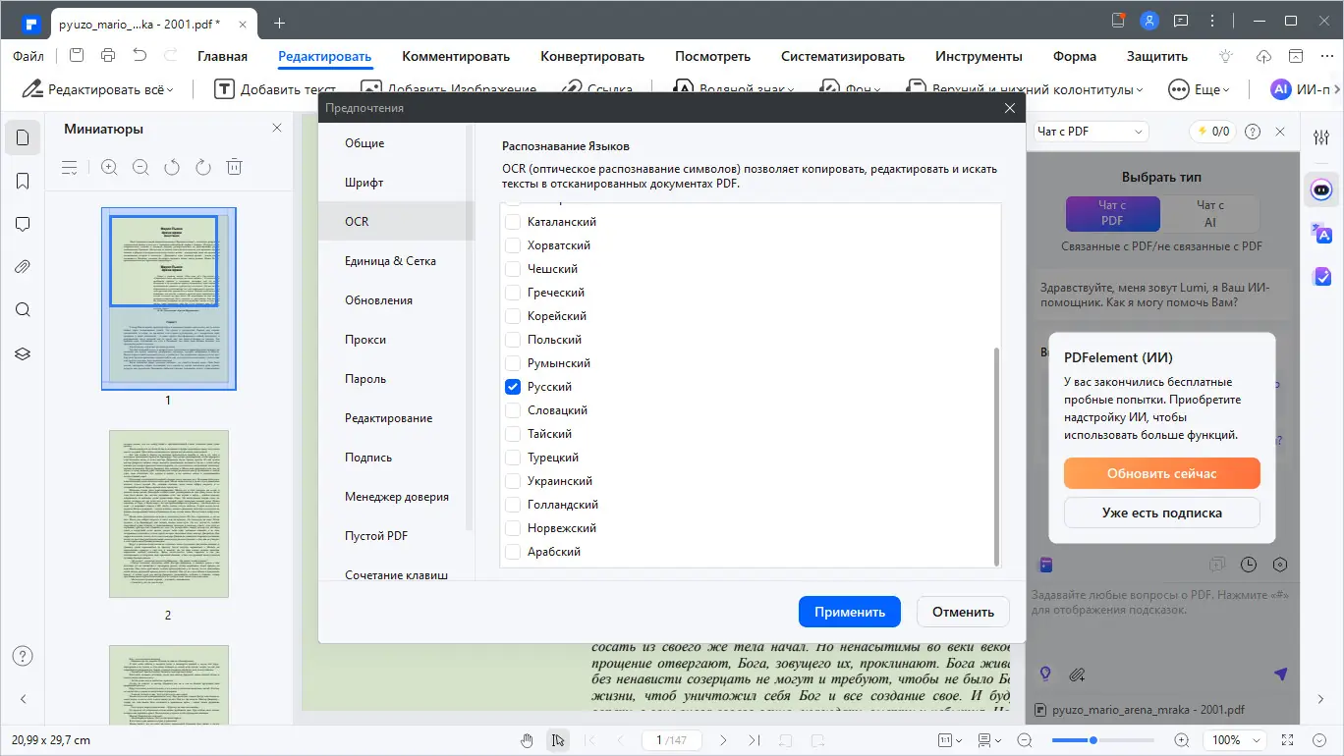Expand the Еще toolbar menu
Screen dimensions: 1344x756
click(1199, 89)
